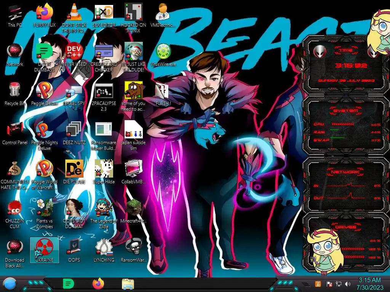The width and height of the screenshot is (390, 292).
Task: Open the VLC cone desktop shortcut
Action: click(x=74, y=19)
